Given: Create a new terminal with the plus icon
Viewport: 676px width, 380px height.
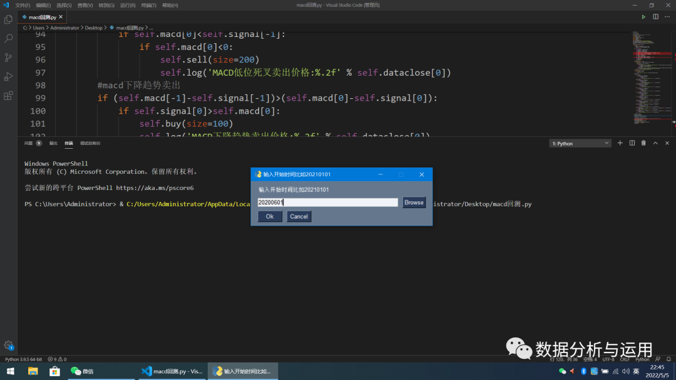Looking at the screenshot, I should [620, 143].
